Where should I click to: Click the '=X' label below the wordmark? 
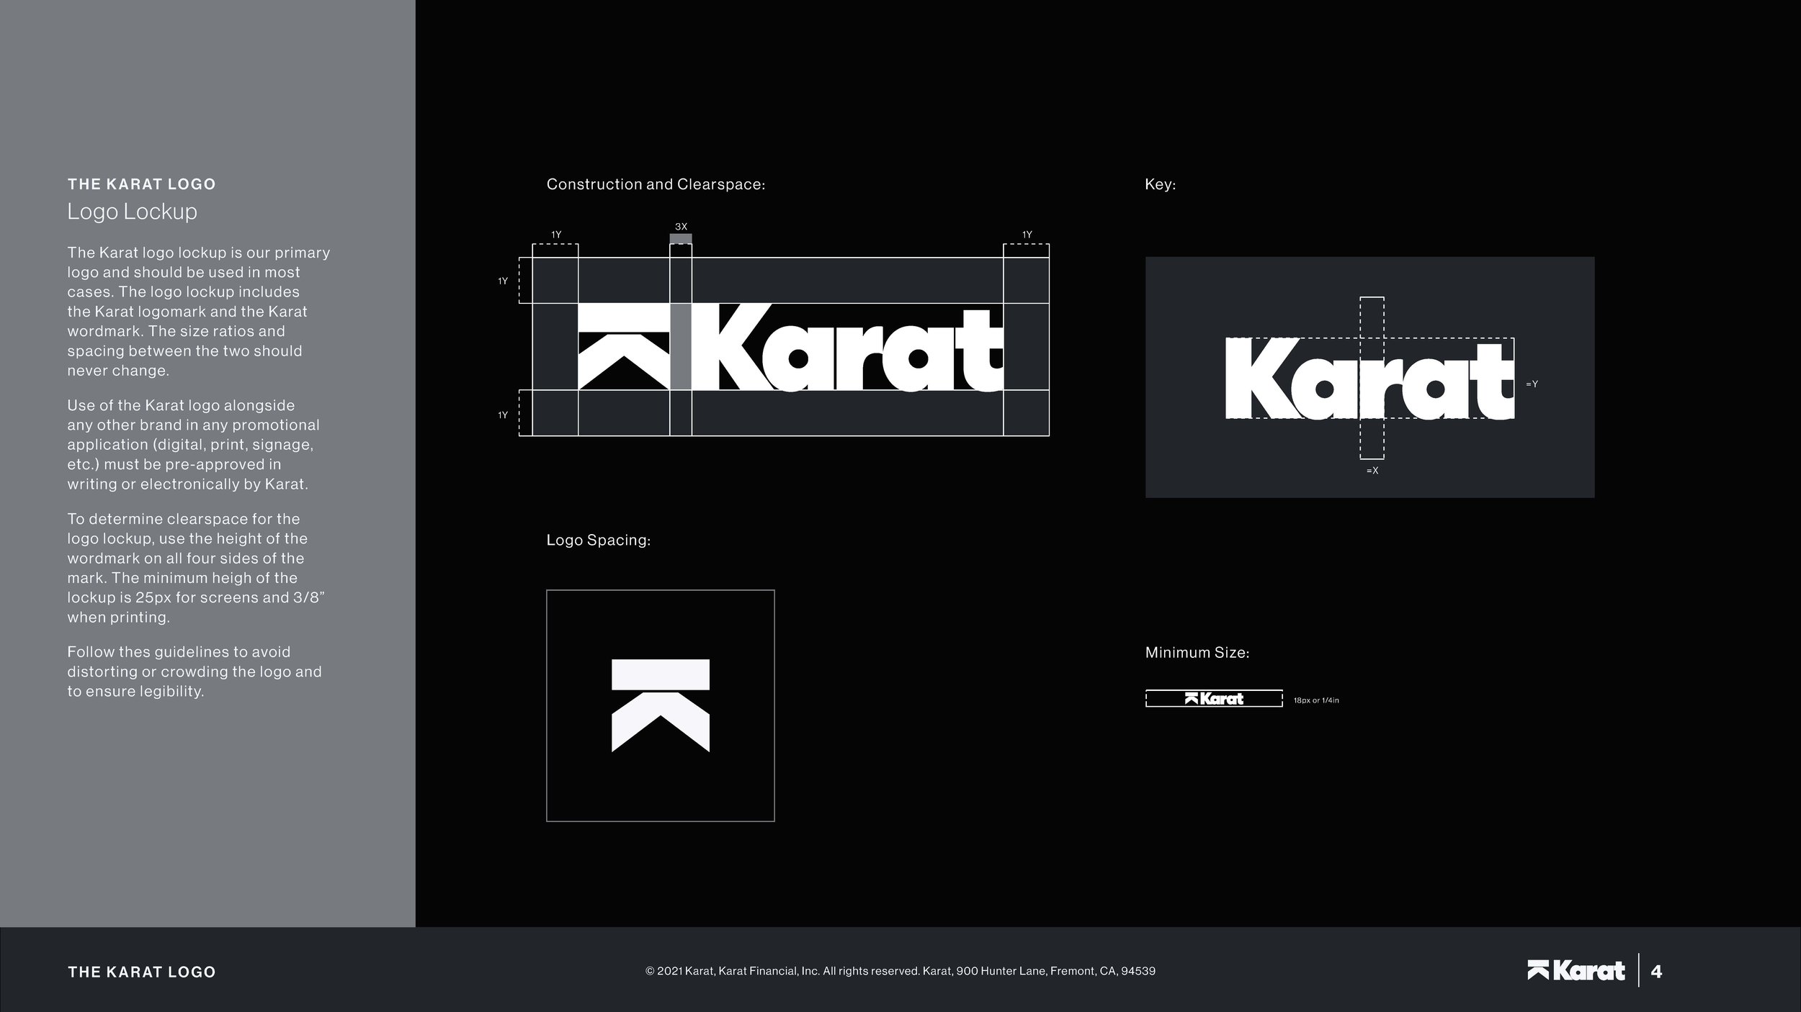[x=1372, y=471]
